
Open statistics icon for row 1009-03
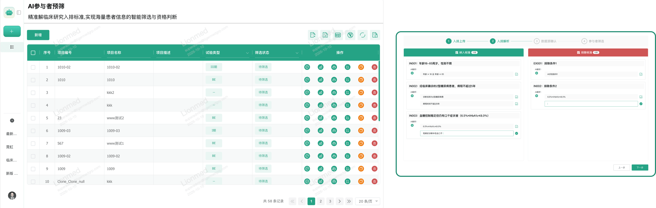320,131
